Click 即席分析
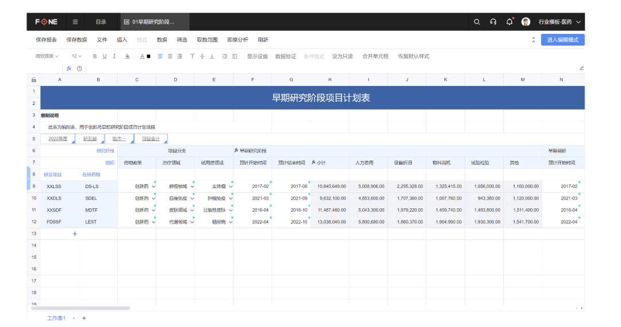 pyautogui.click(x=237, y=40)
